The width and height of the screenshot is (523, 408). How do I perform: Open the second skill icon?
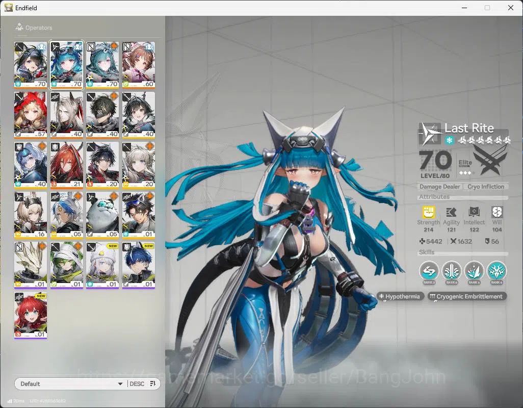click(452, 271)
